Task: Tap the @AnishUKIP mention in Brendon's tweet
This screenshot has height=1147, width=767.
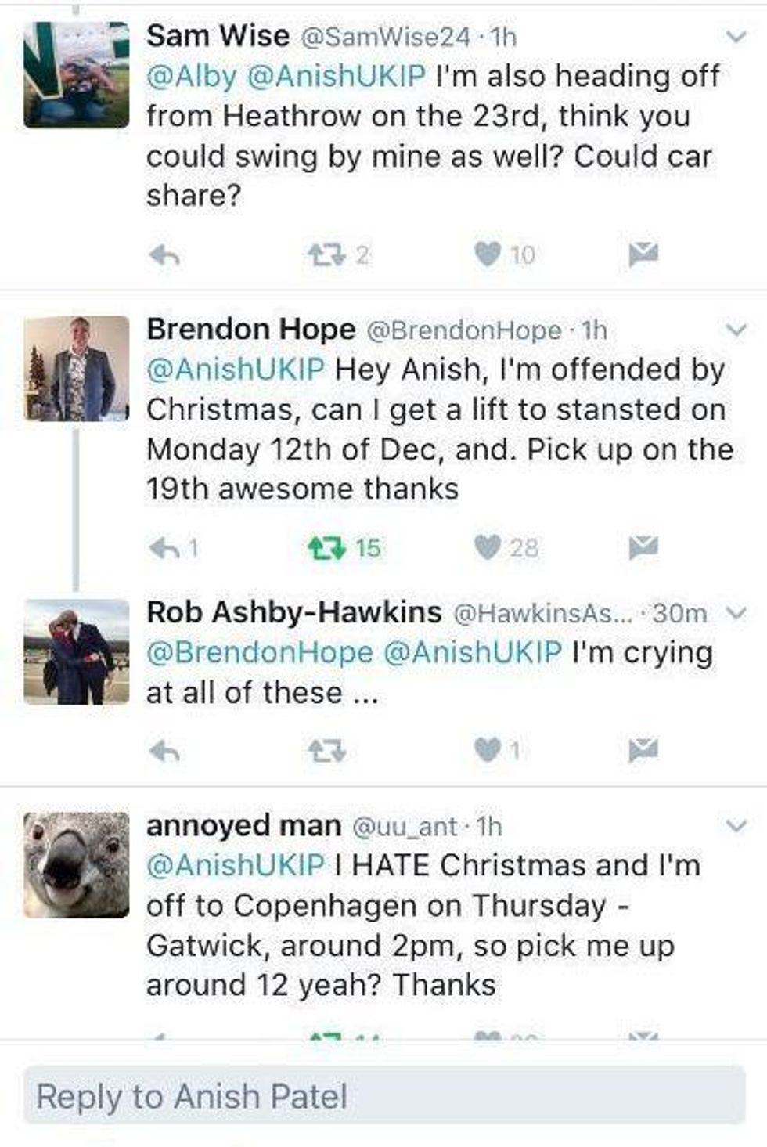Action: pyautogui.click(x=235, y=370)
